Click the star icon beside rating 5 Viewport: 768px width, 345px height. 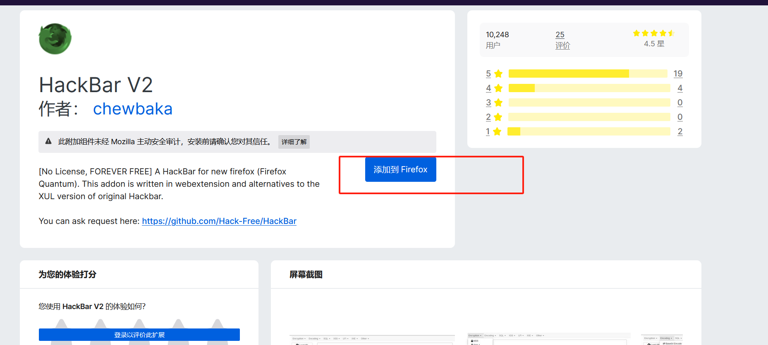click(498, 74)
